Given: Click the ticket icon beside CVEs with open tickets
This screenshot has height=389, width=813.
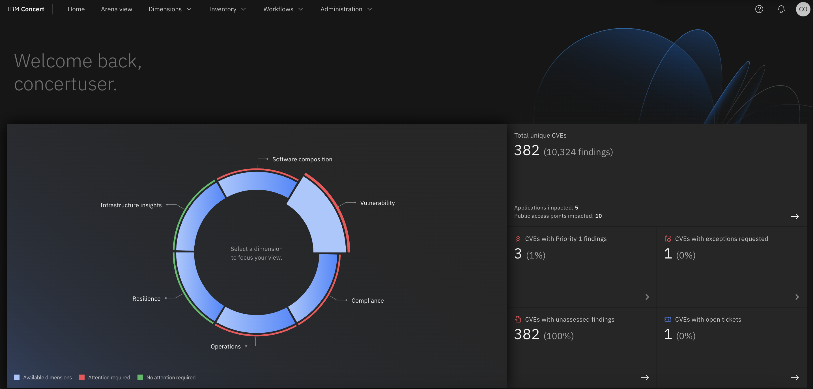Looking at the screenshot, I should (x=668, y=319).
